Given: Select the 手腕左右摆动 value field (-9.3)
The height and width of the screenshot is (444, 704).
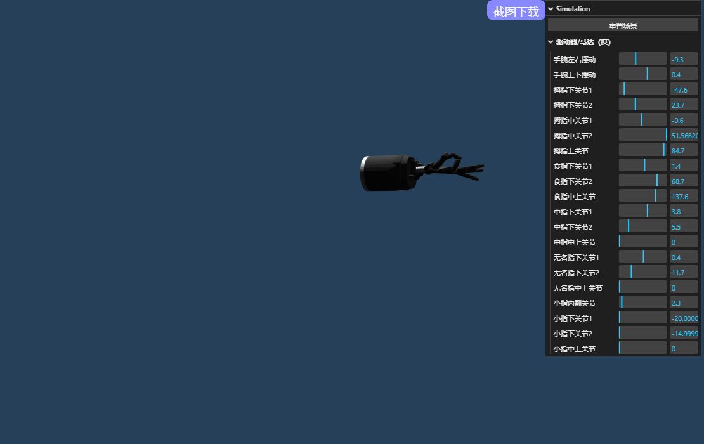Looking at the screenshot, I should point(684,59).
